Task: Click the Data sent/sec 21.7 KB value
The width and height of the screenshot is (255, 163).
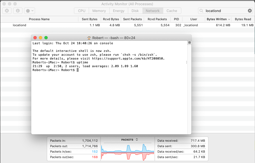Action: click(x=199, y=157)
